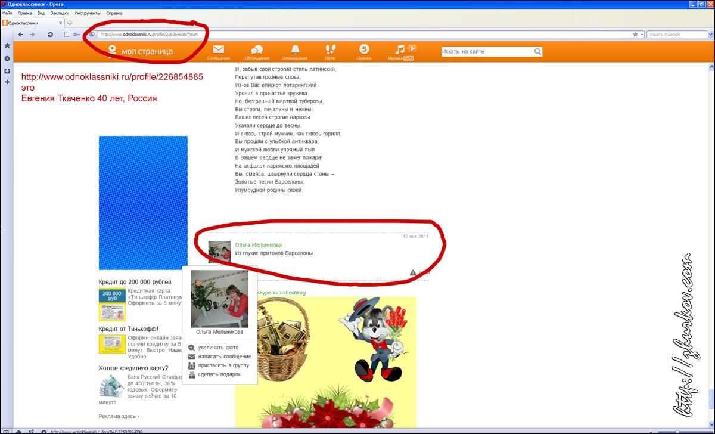Image resolution: width=715 pixels, height=434 pixels.
Task: Click Ольга Мельникова name link in comment
Action: pyautogui.click(x=259, y=245)
